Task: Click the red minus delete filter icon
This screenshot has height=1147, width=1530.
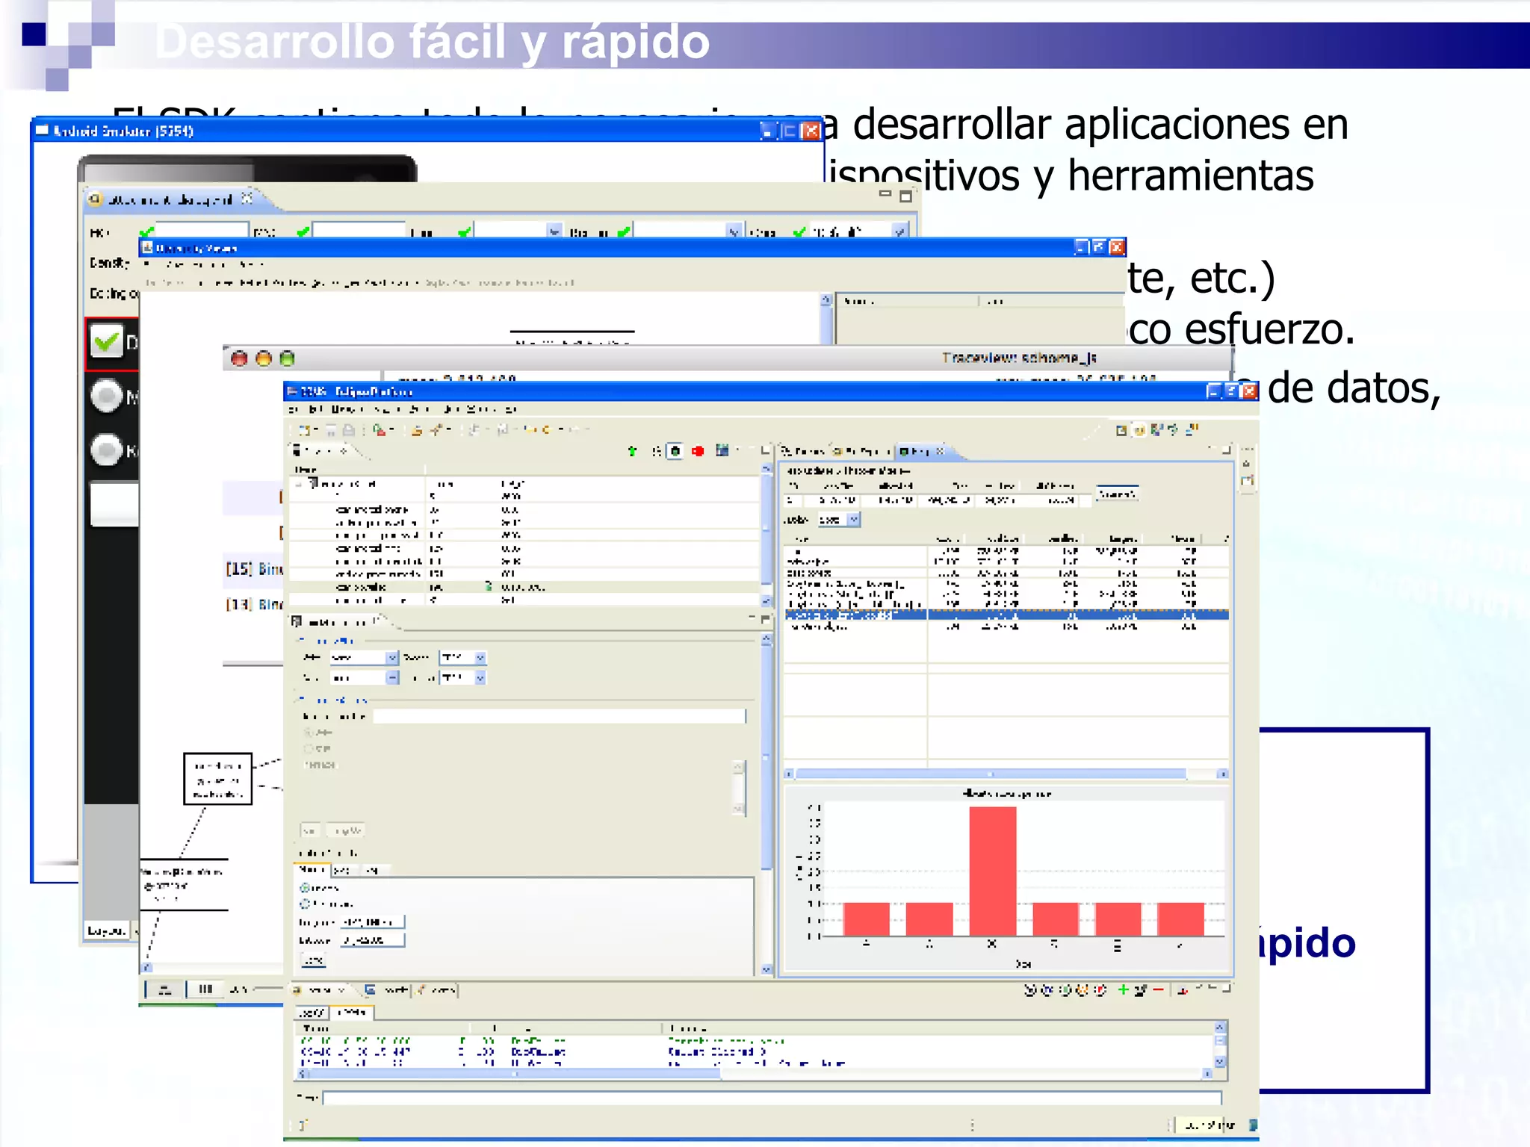Action: [1158, 990]
